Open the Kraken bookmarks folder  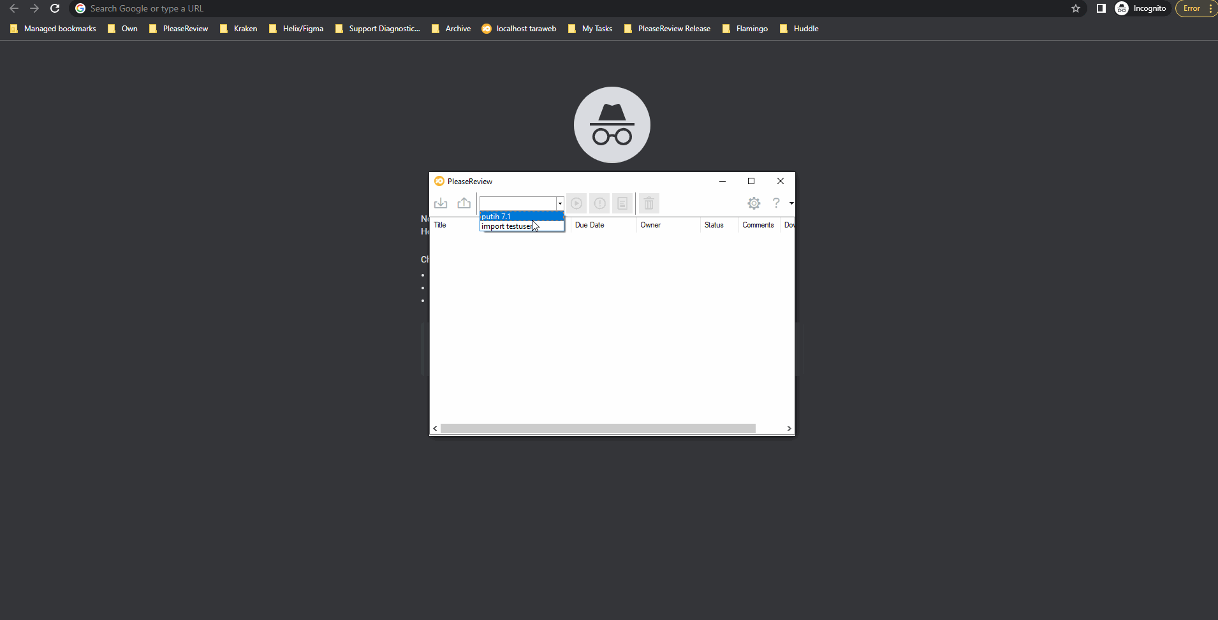point(238,29)
